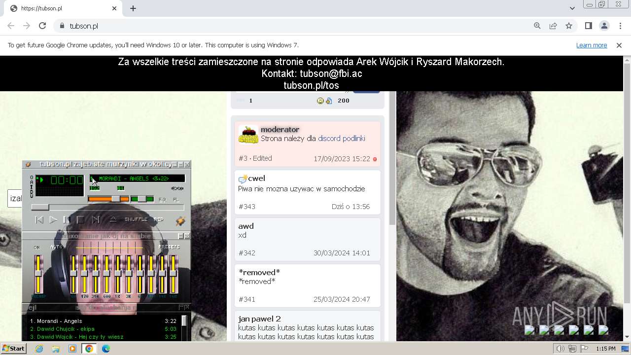This screenshot has height=355, width=631.
Task: Stop playback in Winamp player
Action: coord(80,220)
